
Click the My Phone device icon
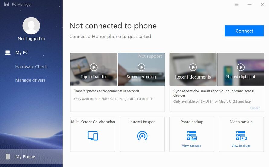[8, 156]
